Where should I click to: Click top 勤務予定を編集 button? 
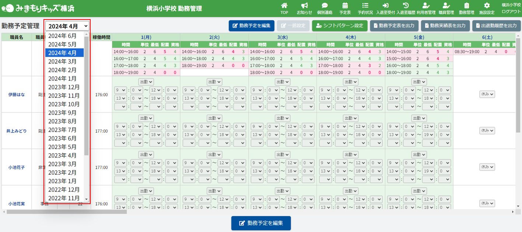coord(251,26)
